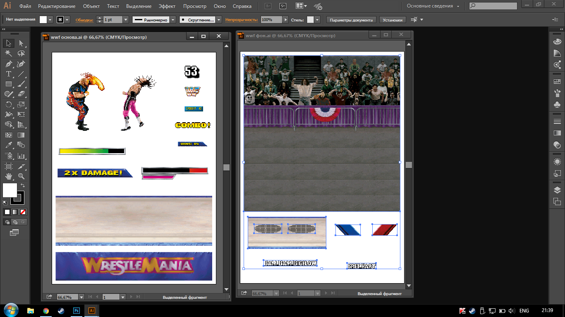Click the Параметры документа button
Screen dimensions: 565x317
[352, 20]
